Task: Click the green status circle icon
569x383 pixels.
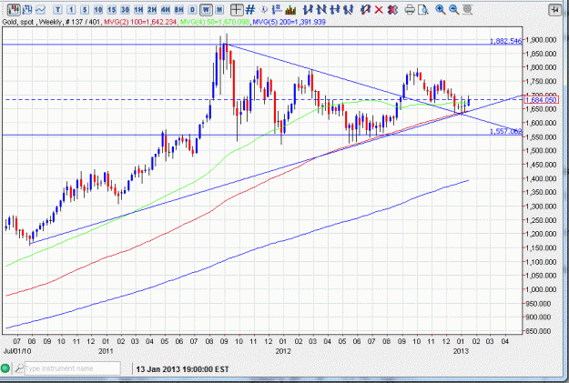Action: click(x=5, y=368)
